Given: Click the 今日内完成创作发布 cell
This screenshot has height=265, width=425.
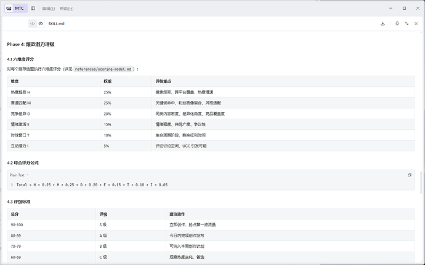Looking at the screenshot, I should 290,235.
